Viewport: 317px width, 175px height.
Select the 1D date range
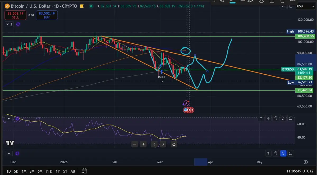8,171
